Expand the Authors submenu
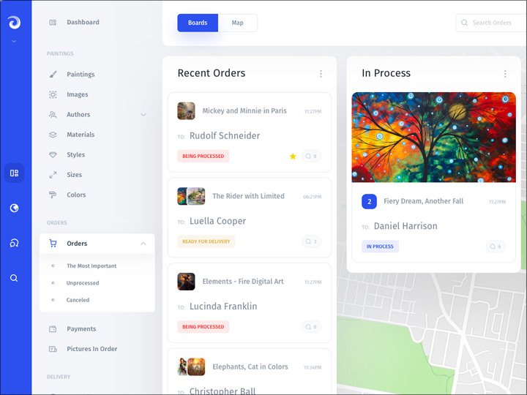 (x=143, y=115)
